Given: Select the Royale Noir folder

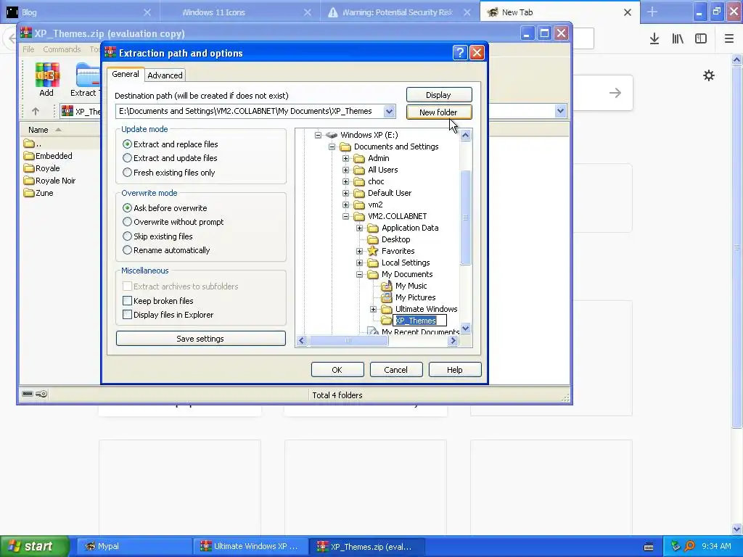Looking at the screenshot, I should [50, 181].
